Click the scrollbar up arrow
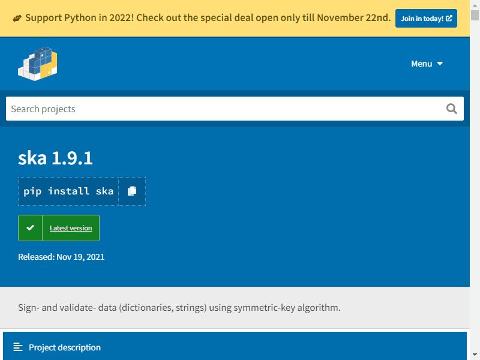Screen dimensions: 480x360 click(x=475, y=5)
